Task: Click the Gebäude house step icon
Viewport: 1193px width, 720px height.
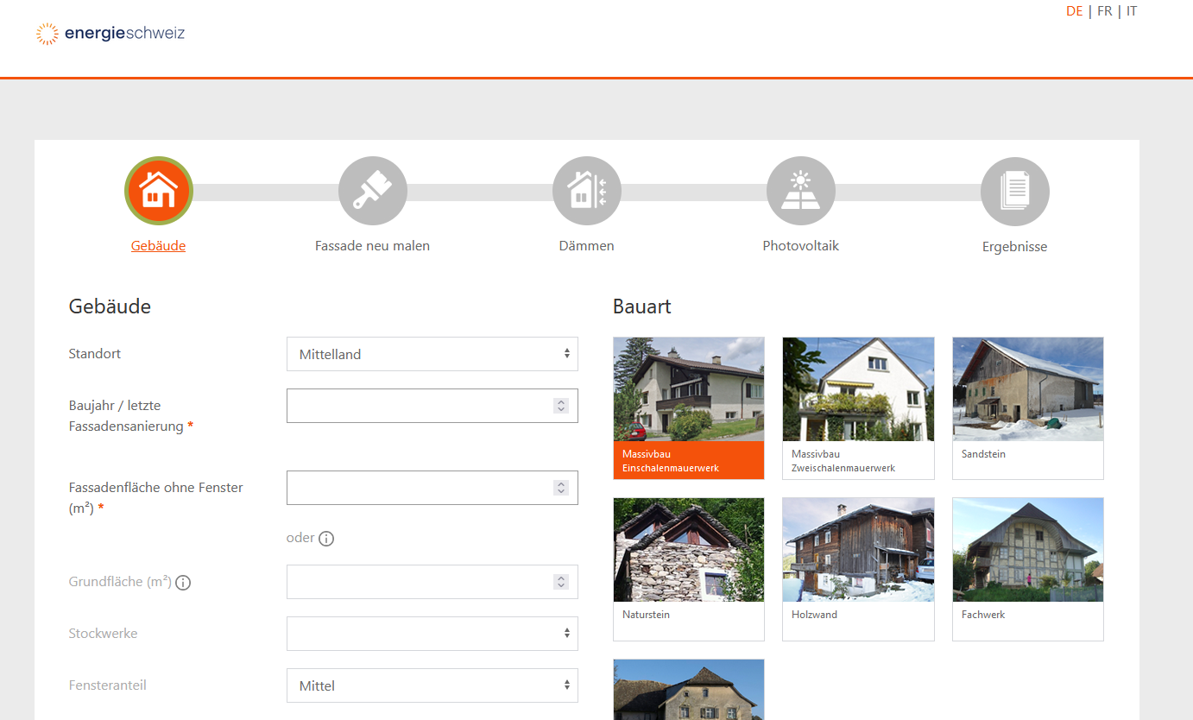Action: [x=159, y=191]
